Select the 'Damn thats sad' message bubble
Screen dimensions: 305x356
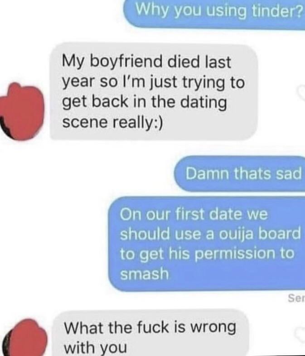(x=240, y=173)
